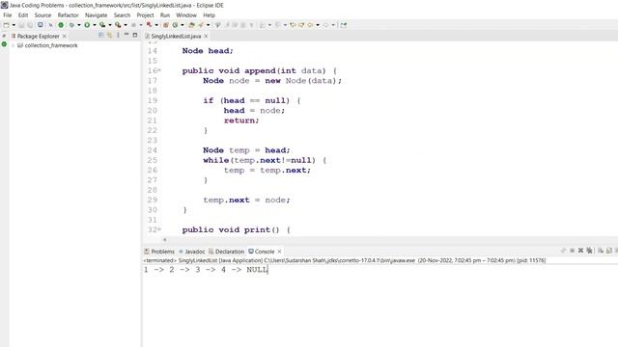The height and width of the screenshot is (347, 618).
Task: Toggle Link with Editor in Package Explorer
Action: pyautogui.click(x=109, y=36)
